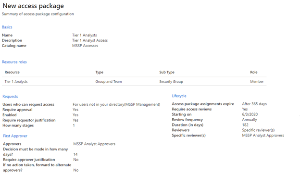Image resolution: width=300 pixels, height=175 pixels.
Task: Open the First Approver section link
Action: point(15,136)
